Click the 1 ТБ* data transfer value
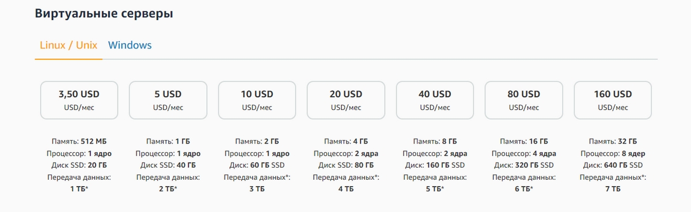Viewport: 691px width, 212px height. click(79, 188)
